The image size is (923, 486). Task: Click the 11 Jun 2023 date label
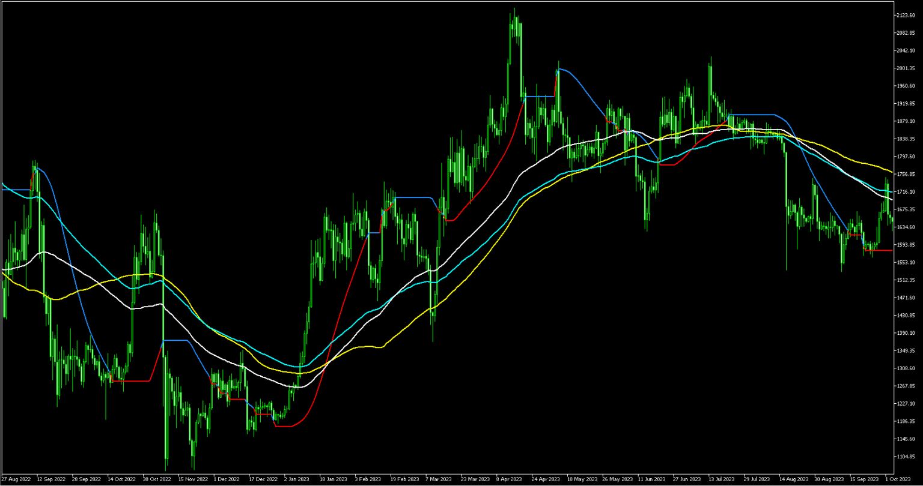[651, 479]
